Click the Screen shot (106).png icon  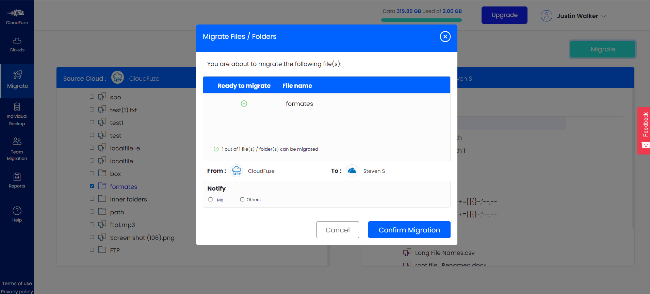pyautogui.click(x=102, y=237)
